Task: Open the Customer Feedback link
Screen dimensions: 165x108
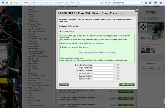Action: click(151, 6)
